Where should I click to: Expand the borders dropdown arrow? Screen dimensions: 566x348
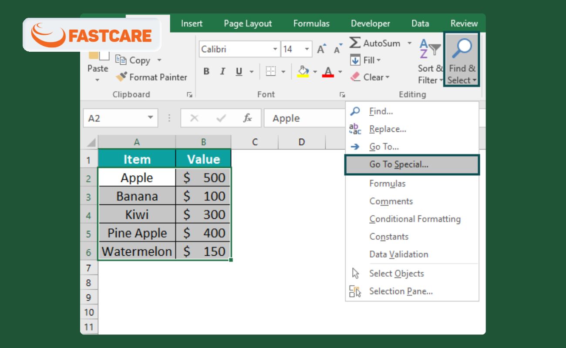coord(283,72)
